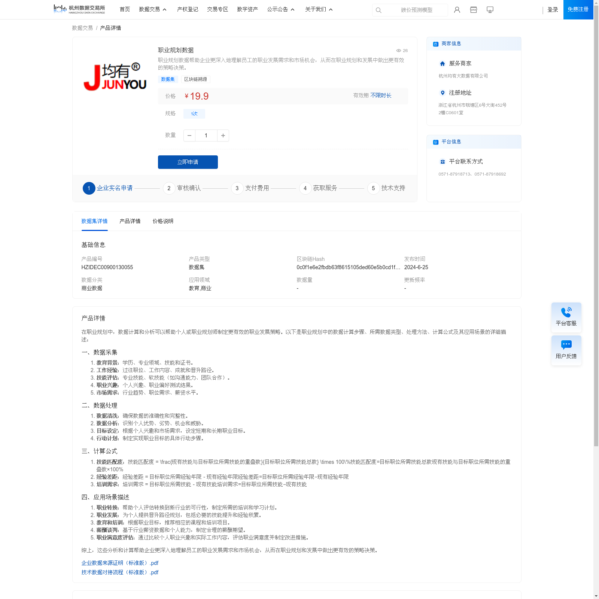
Task: Click the 职业规划数据 product title
Action: pos(176,50)
